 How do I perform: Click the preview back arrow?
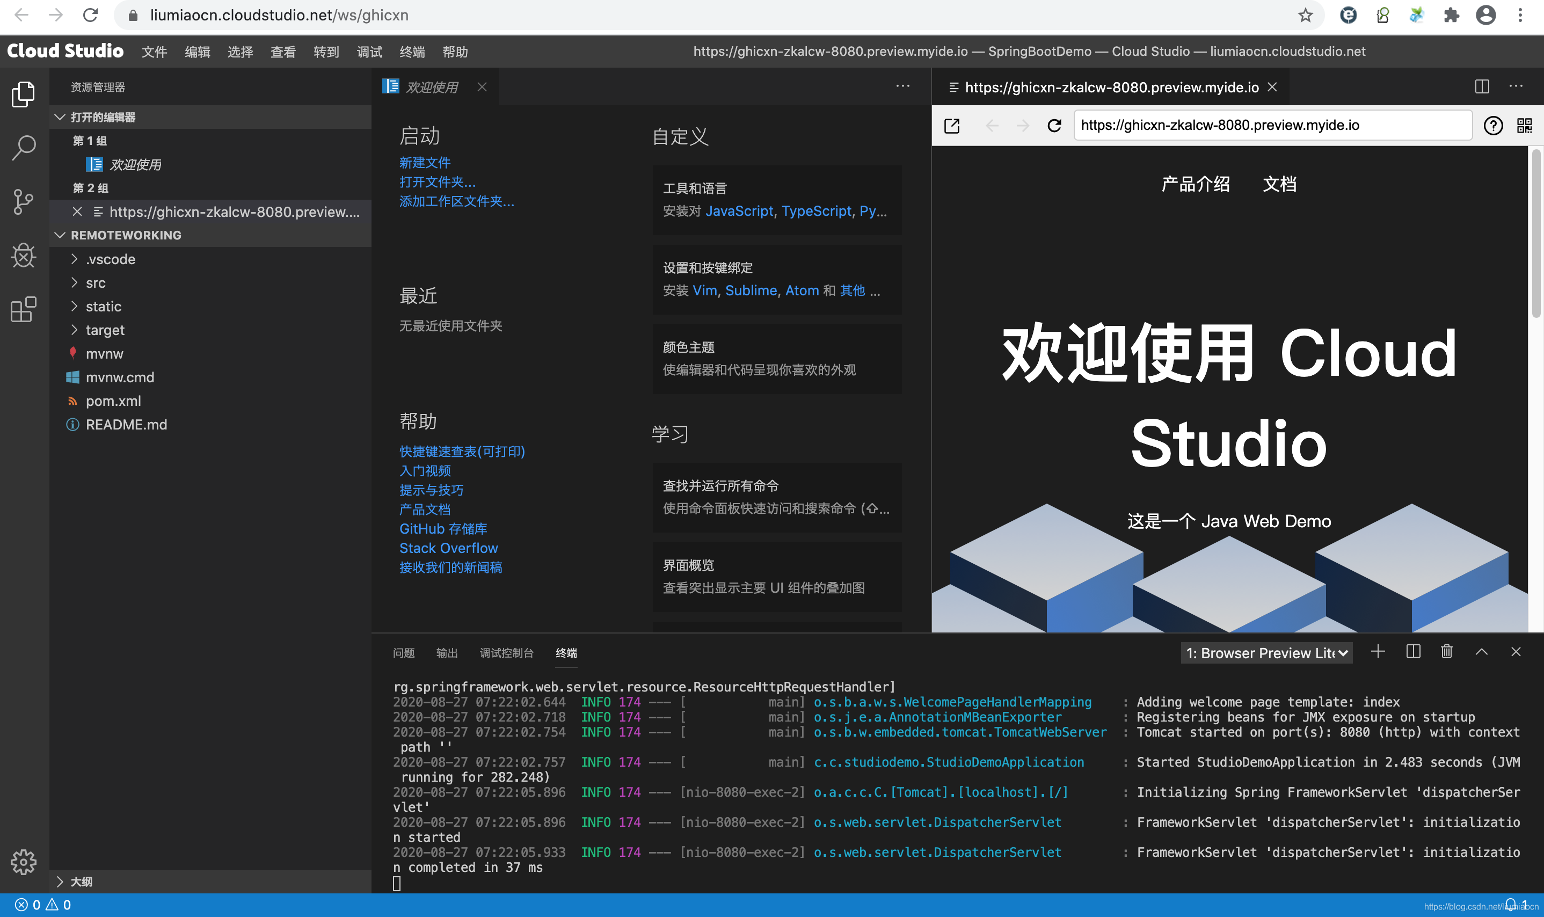(992, 126)
